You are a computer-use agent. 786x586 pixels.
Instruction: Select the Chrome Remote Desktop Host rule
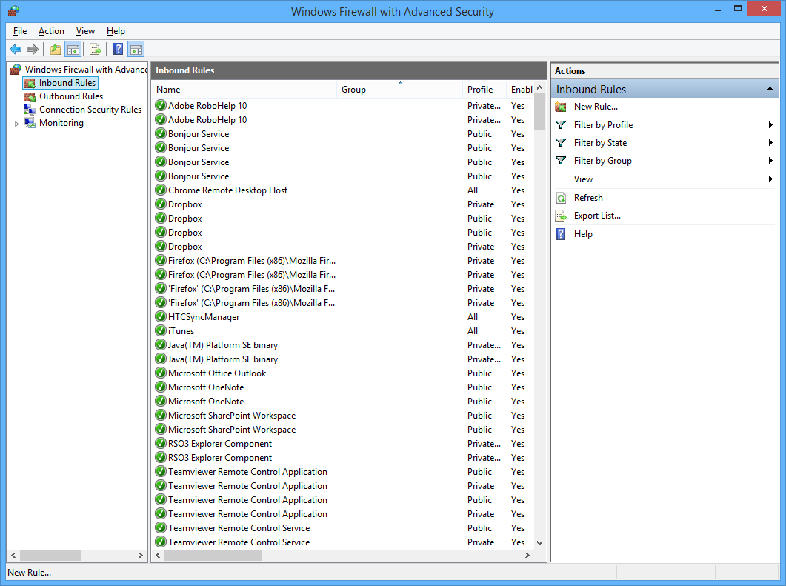coord(227,190)
